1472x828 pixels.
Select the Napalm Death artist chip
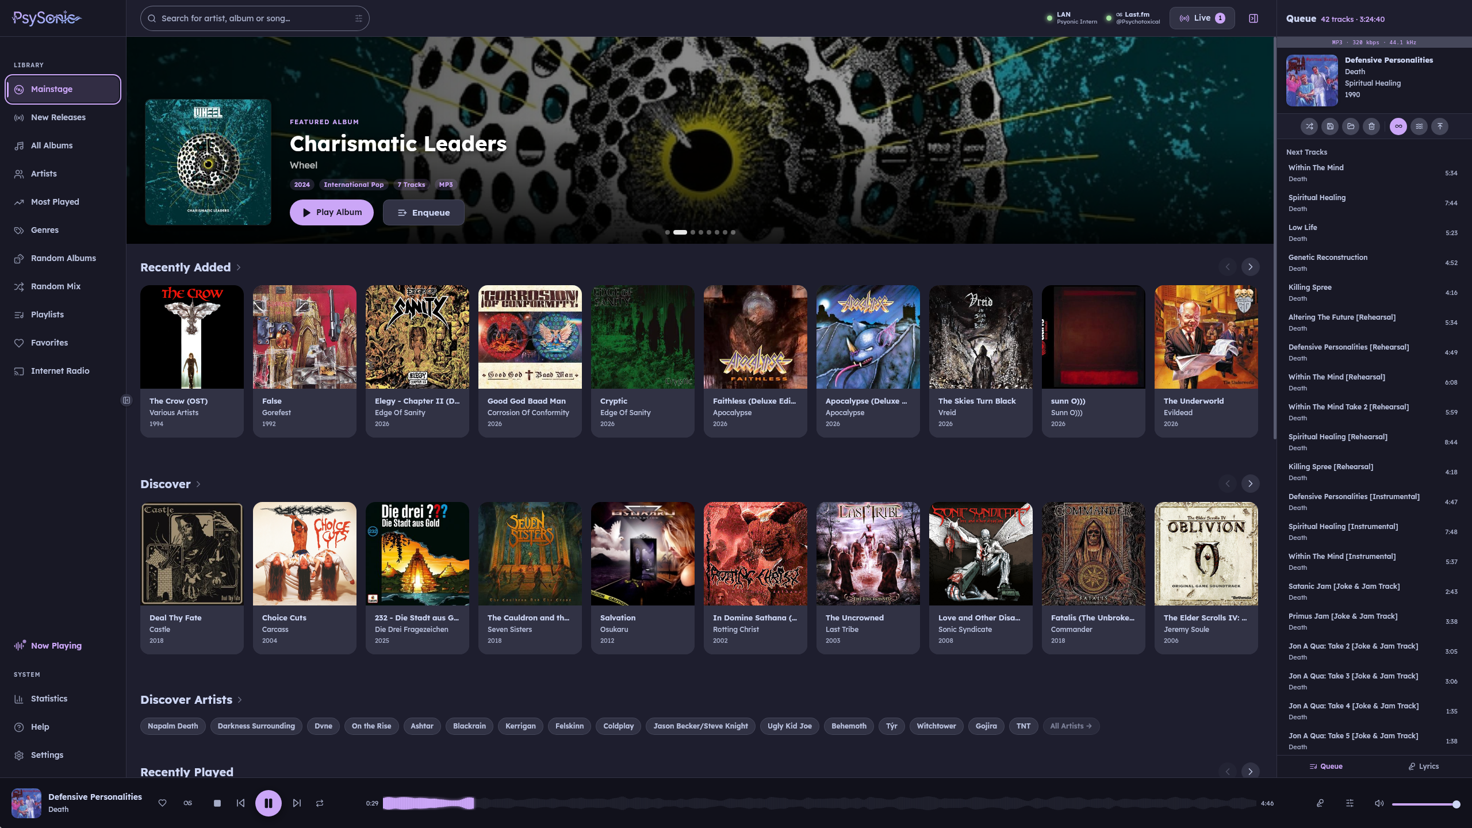tap(172, 726)
